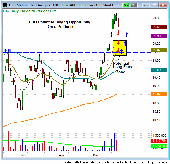Open the green S symbol-link dropdown

point(126,5)
